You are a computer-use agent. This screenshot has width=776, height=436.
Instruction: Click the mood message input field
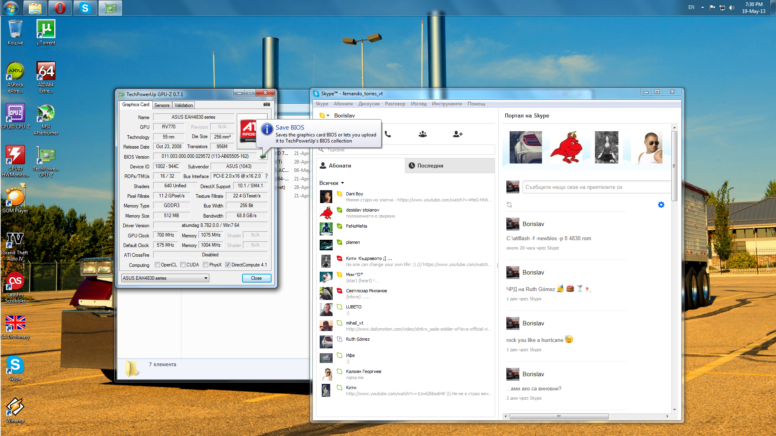pyautogui.click(x=594, y=187)
